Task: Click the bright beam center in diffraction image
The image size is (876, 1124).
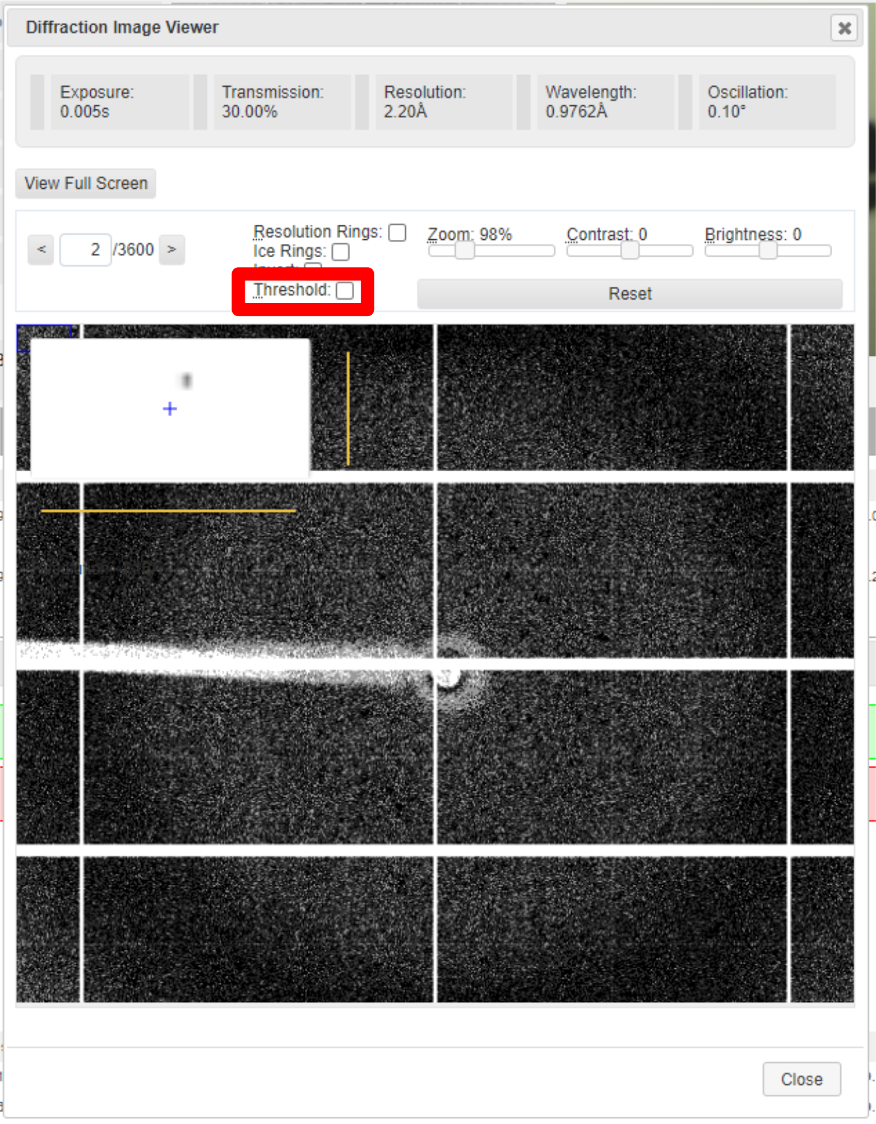Action: [x=448, y=677]
